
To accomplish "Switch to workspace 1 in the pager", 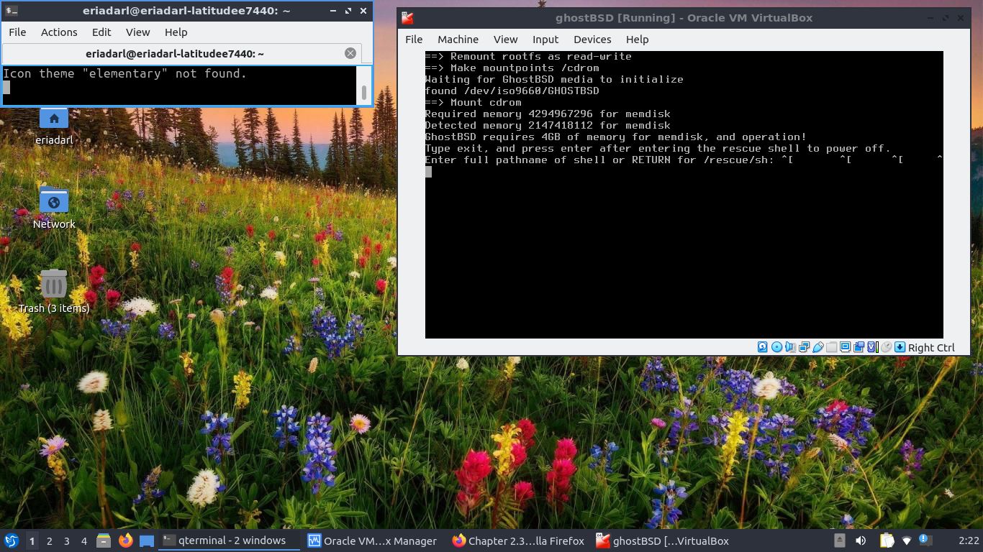I will [x=32, y=540].
